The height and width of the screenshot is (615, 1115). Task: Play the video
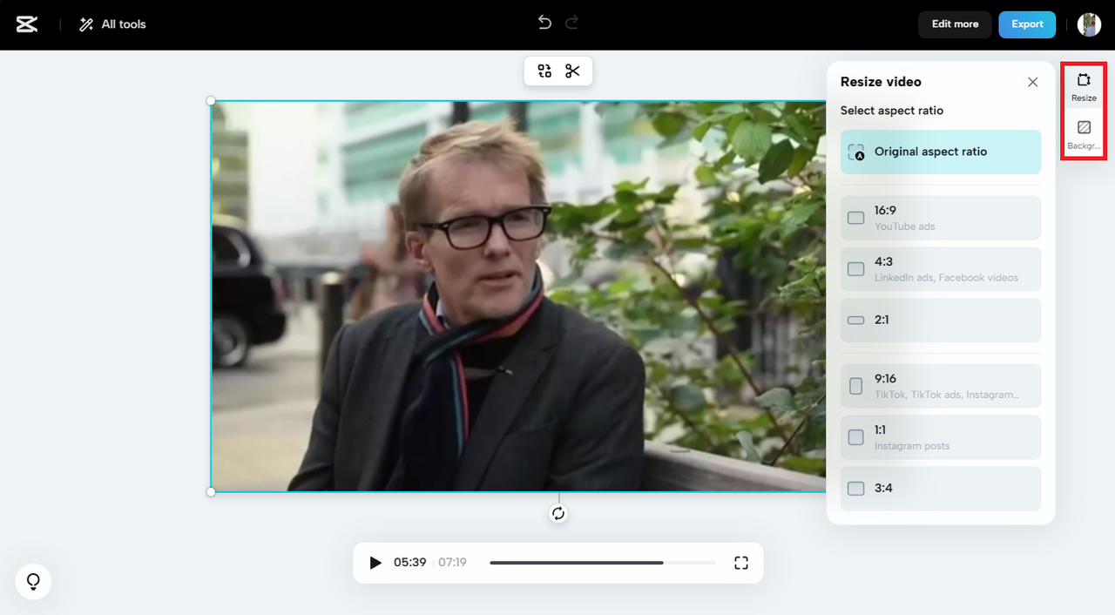(x=375, y=563)
